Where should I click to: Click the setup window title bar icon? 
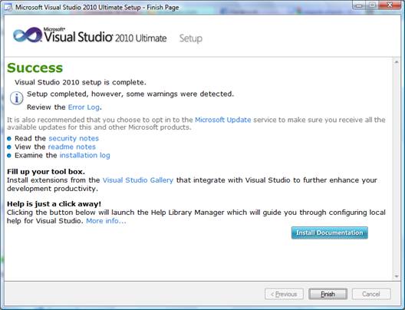click(8, 8)
